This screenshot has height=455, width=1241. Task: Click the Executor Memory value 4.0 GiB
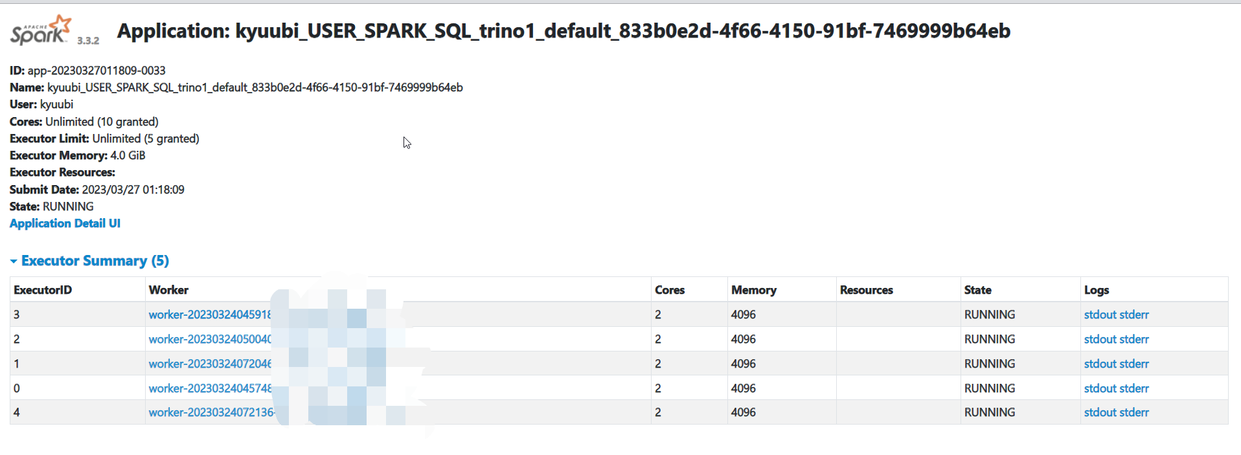tap(128, 155)
